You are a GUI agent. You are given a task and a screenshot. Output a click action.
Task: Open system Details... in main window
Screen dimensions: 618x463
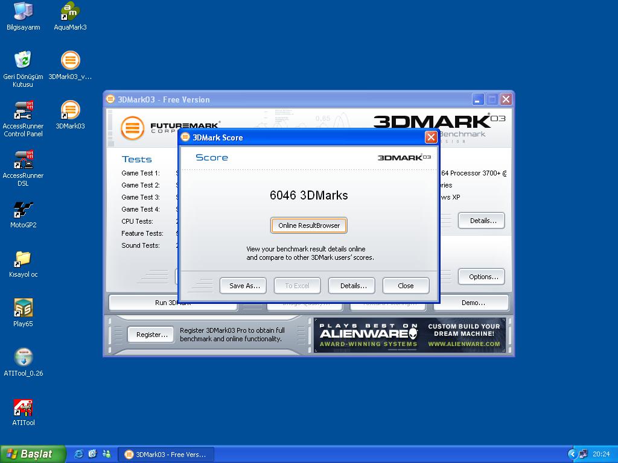[481, 221]
